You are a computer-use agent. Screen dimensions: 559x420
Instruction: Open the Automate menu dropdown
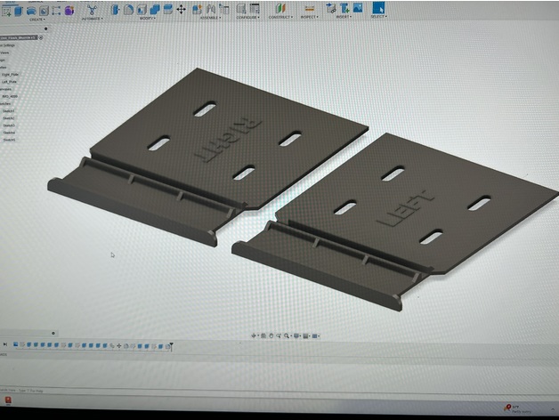[92, 18]
